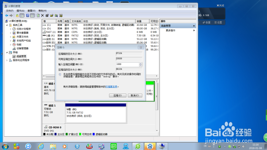
Task: Open the iQIYI taskbar icon
Action: tap(113, 147)
